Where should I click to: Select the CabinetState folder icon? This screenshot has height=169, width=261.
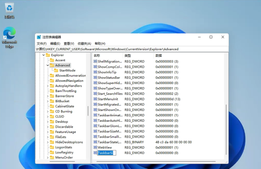[x=52, y=106]
